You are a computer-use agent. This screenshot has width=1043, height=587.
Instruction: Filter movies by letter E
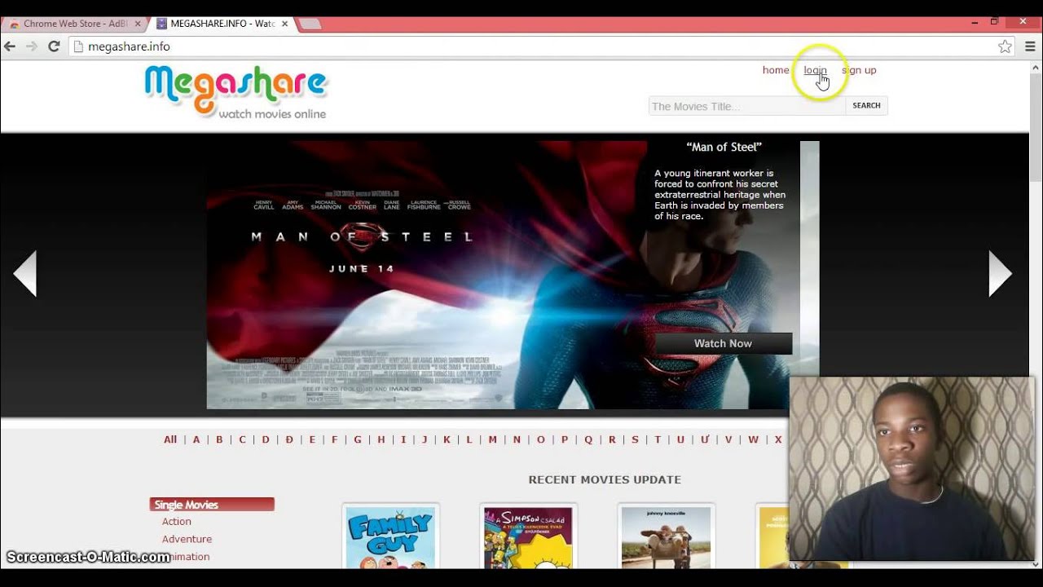click(x=312, y=439)
